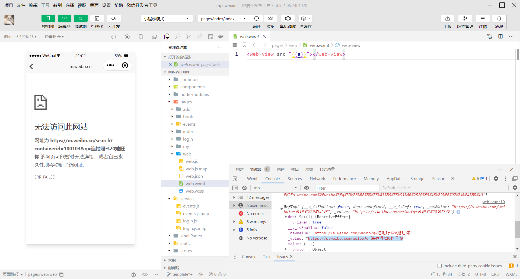Switch to the Sources devtools tab
The image size is (520, 279).
[295, 179]
